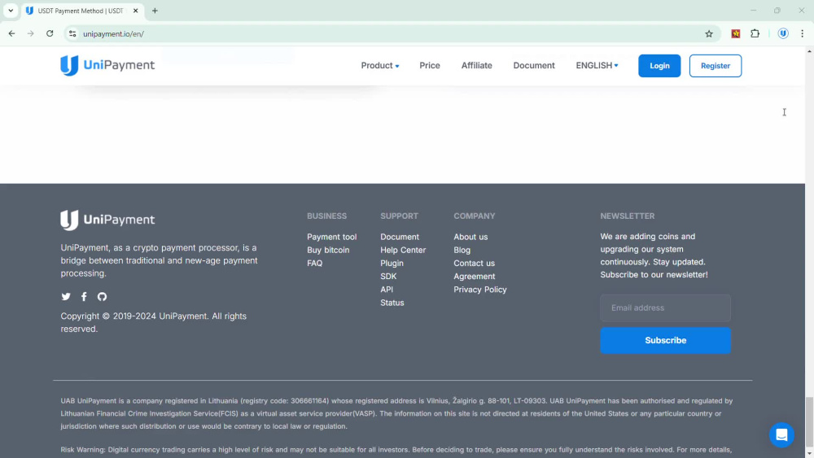
Task: Open the browser profile avatar
Action: click(x=783, y=33)
